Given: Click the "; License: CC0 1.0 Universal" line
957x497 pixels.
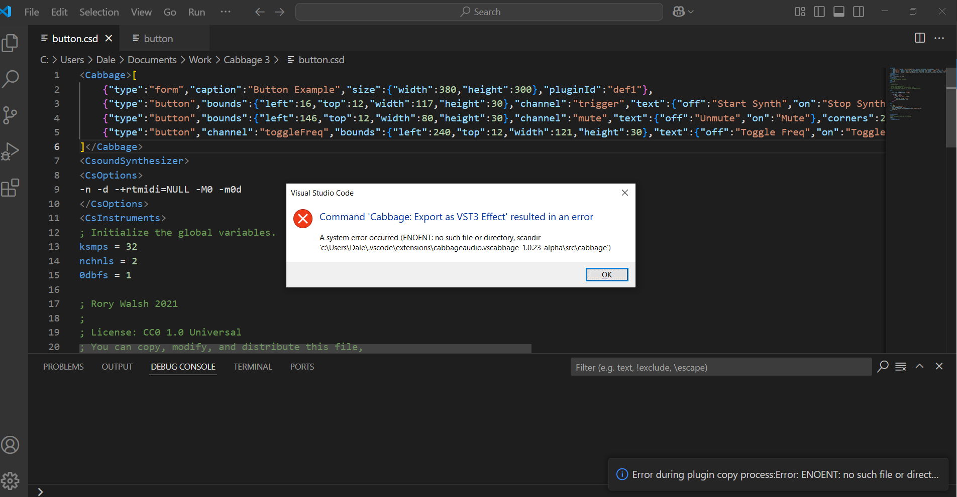Looking at the screenshot, I should (x=160, y=333).
